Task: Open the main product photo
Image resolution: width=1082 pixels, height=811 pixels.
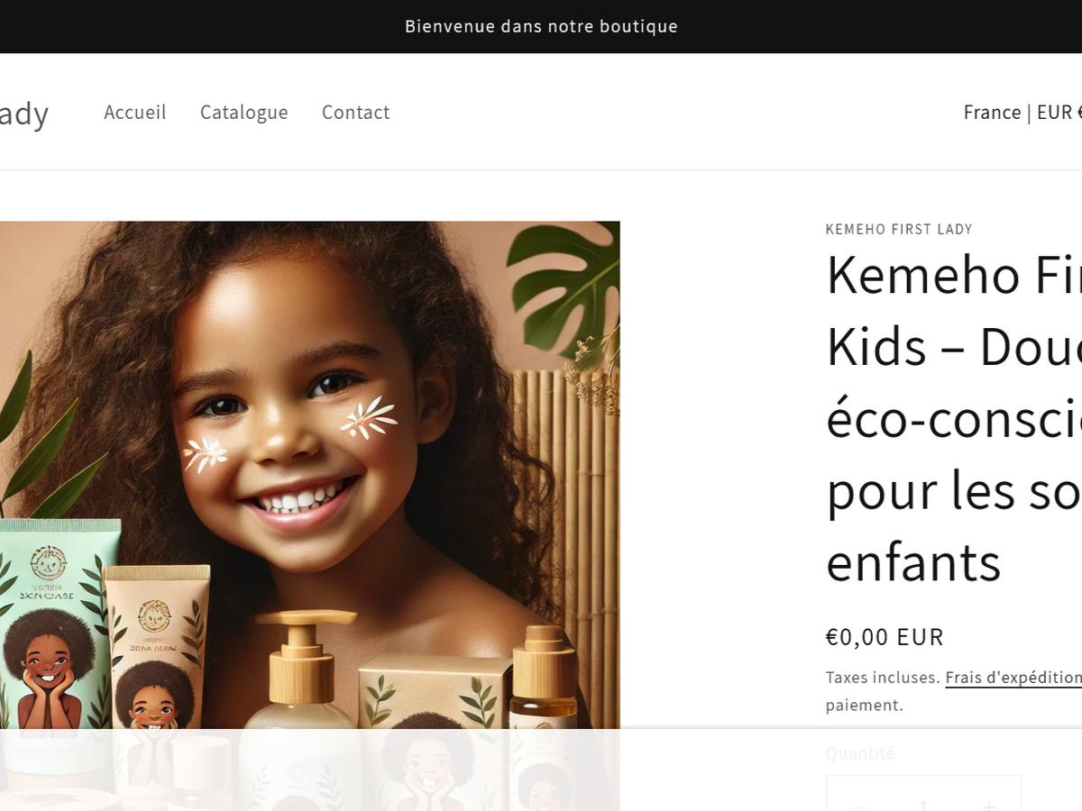Action: pyautogui.click(x=310, y=515)
